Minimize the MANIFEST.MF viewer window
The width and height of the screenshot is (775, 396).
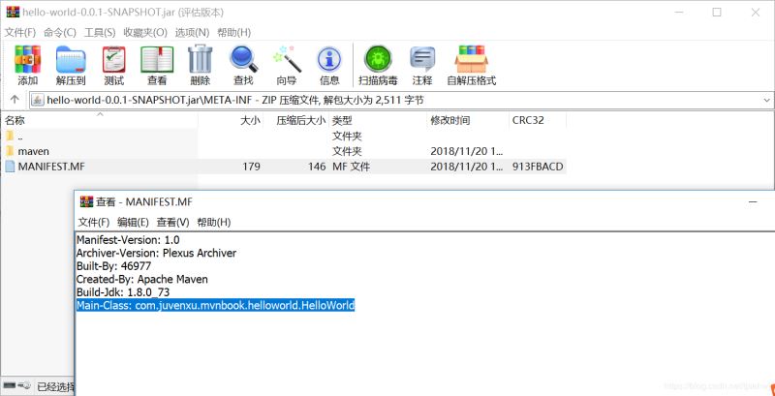(x=753, y=202)
